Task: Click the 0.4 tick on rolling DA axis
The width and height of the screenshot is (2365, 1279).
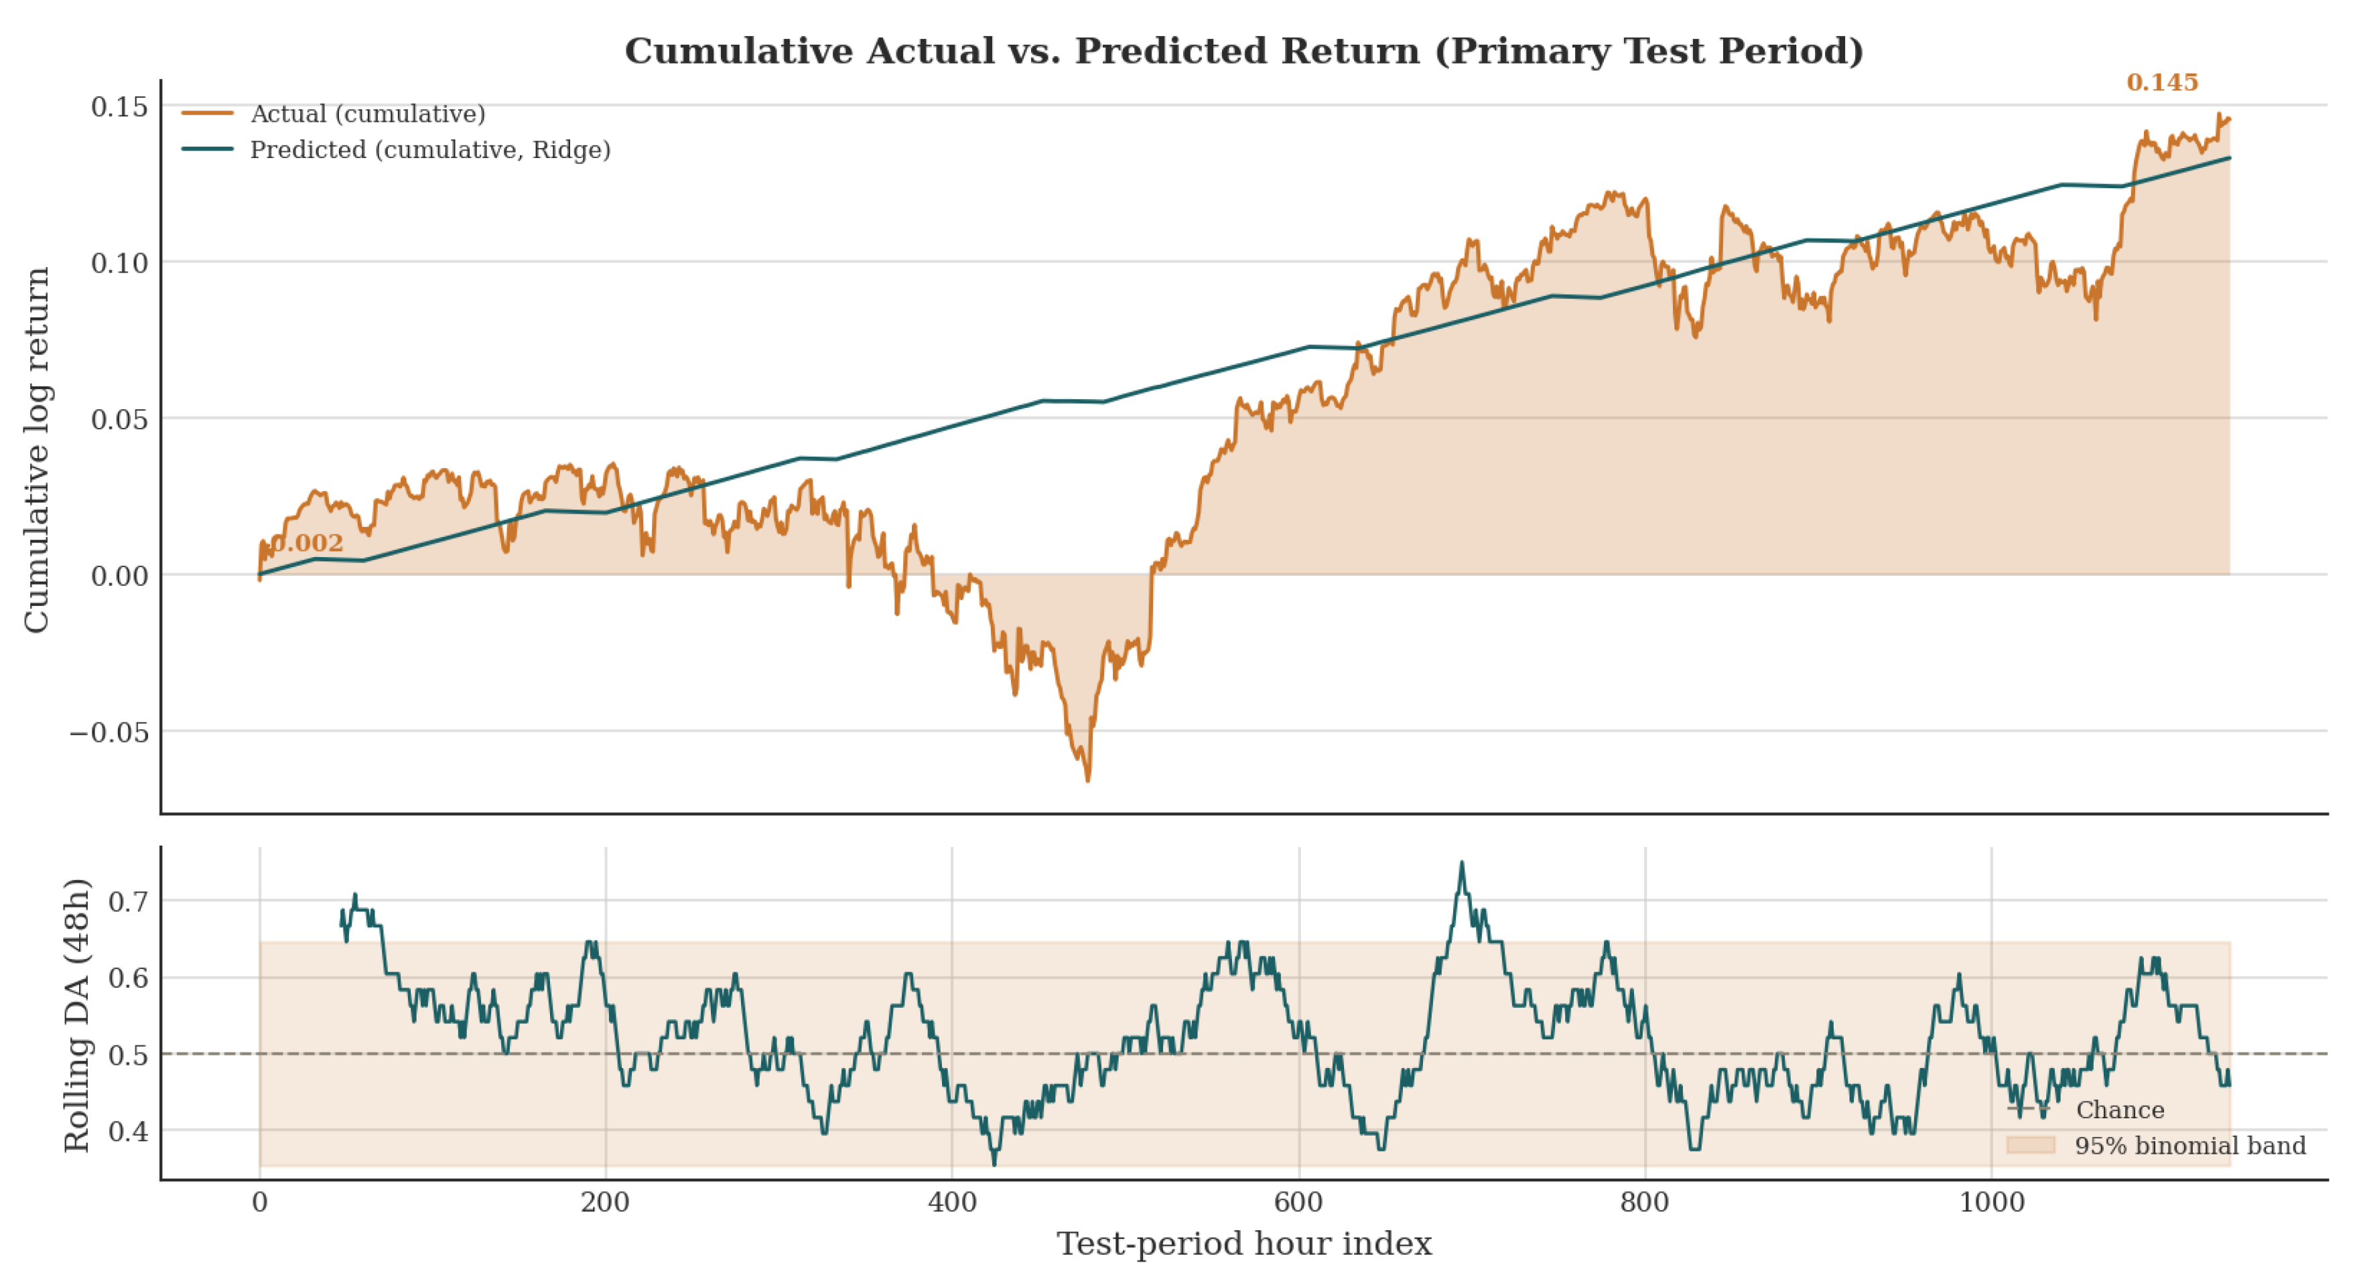Action: click(129, 1131)
